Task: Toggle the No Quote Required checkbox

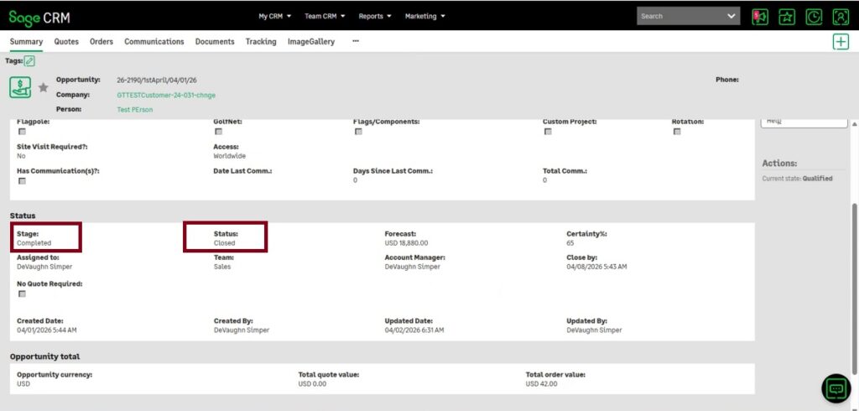Action: (x=22, y=294)
